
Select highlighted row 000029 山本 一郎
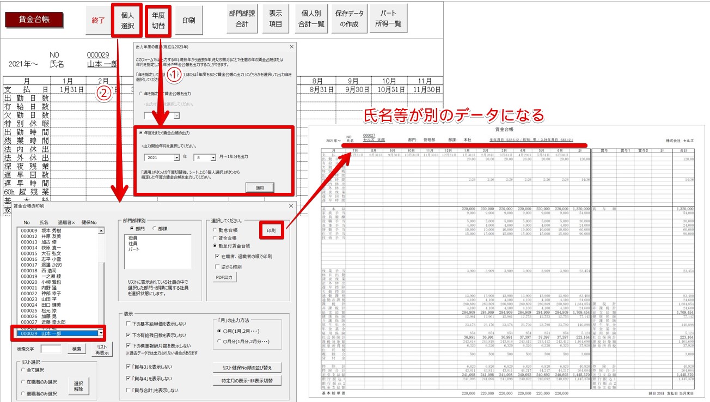coord(58,333)
